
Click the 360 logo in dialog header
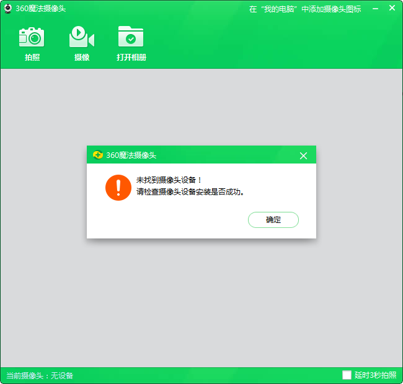pyautogui.click(x=98, y=155)
